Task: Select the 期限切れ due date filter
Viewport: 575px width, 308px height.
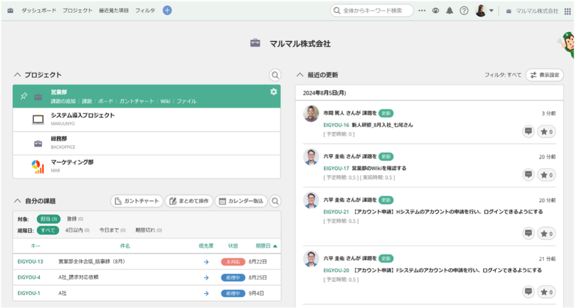Action: click(x=148, y=230)
